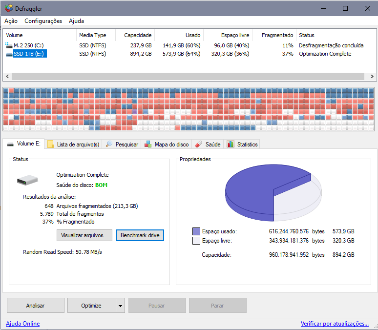Click the bar chart icon on Statistics tab
378x330 pixels.
[231, 144]
